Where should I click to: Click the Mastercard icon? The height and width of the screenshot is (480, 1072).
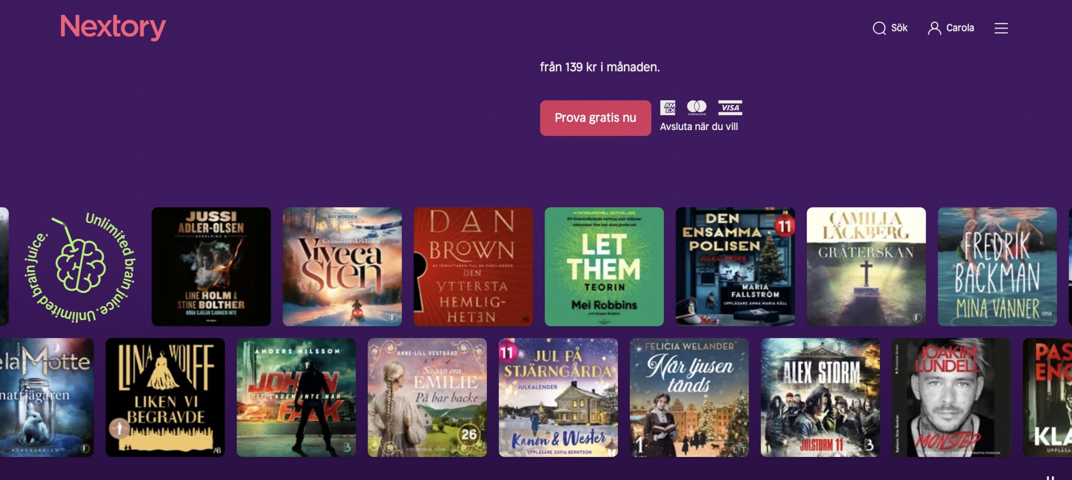(x=697, y=107)
